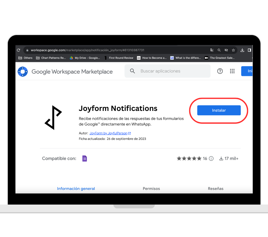Click the Google Forms compatibility icon
This screenshot has width=268, height=237.
(x=85, y=159)
